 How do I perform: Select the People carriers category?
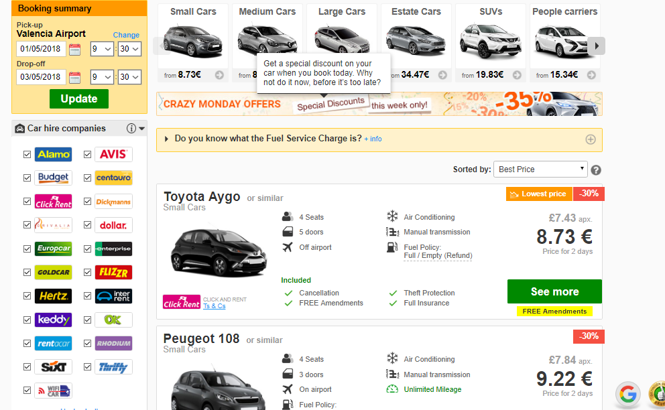coord(565,42)
